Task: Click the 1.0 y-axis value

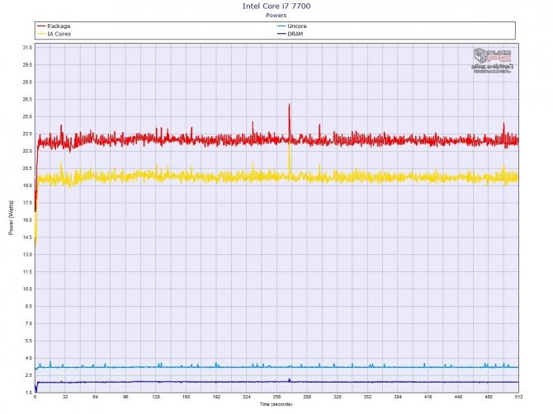Action: [x=29, y=393]
